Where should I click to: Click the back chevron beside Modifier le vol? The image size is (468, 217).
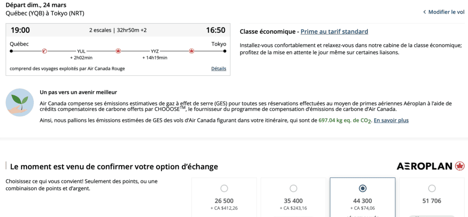(x=424, y=12)
